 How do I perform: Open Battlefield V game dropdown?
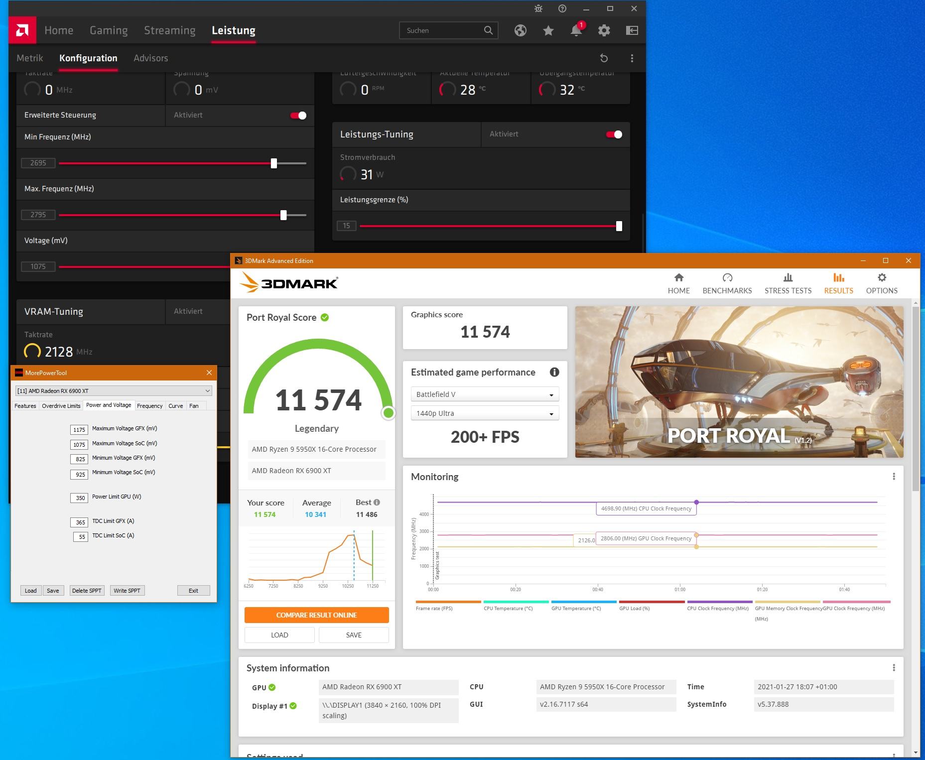pos(485,394)
